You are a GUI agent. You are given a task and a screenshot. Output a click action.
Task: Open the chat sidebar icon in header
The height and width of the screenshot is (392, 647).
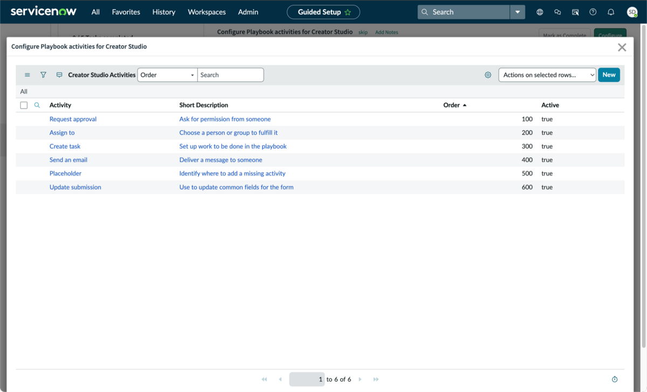point(557,12)
